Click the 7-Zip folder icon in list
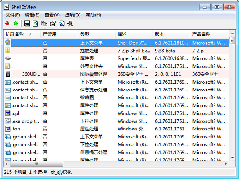Viewport: 239px width, 179px height. (x=8, y=51)
